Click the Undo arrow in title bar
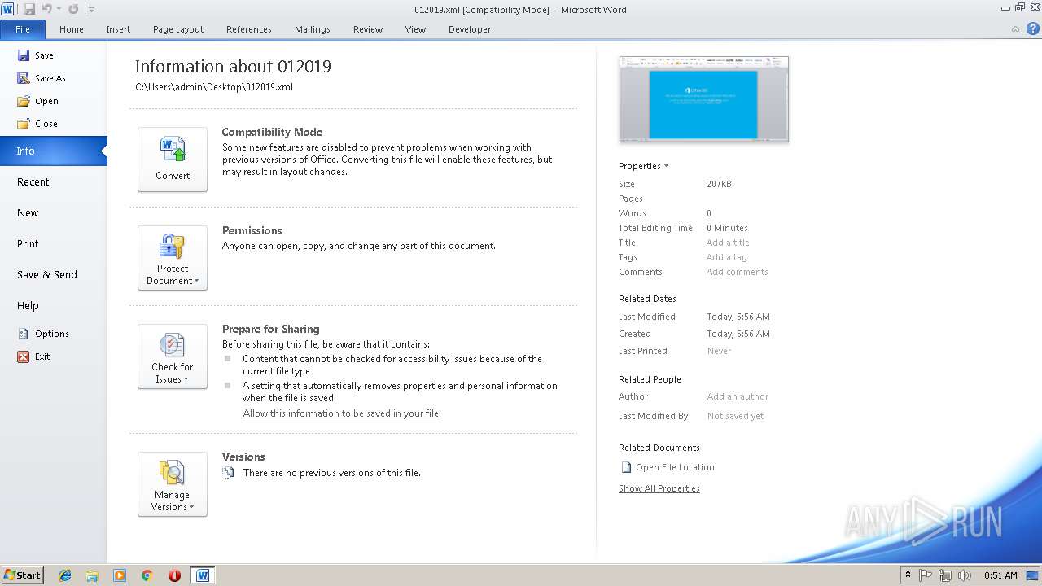The width and height of the screenshot is (1042, 586). click(x=47, y=9)
